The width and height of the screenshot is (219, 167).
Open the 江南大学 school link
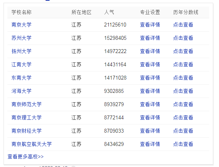tap(21, 65)
